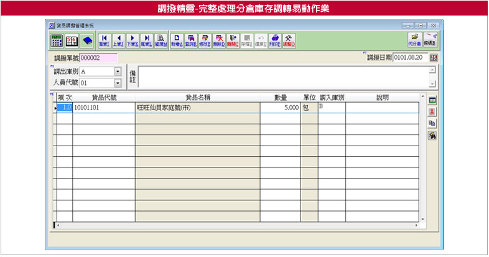Open the query (查詢) function
Image resolution: width=489 pixels, height=257 pixels.
click(191, 40)
